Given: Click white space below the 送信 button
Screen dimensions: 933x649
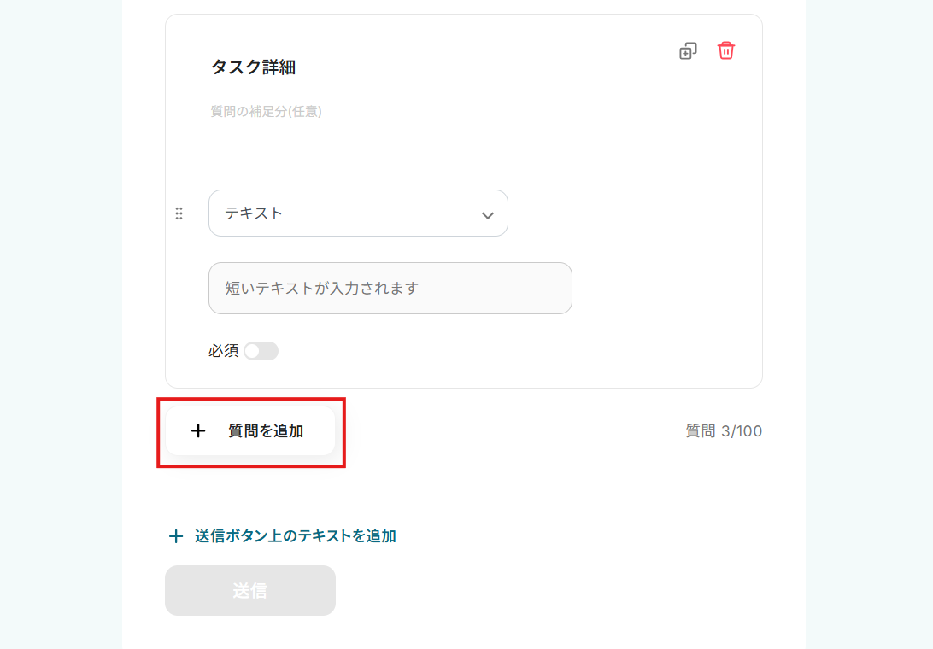Looking at the screenshot, I should pos(461,632).
